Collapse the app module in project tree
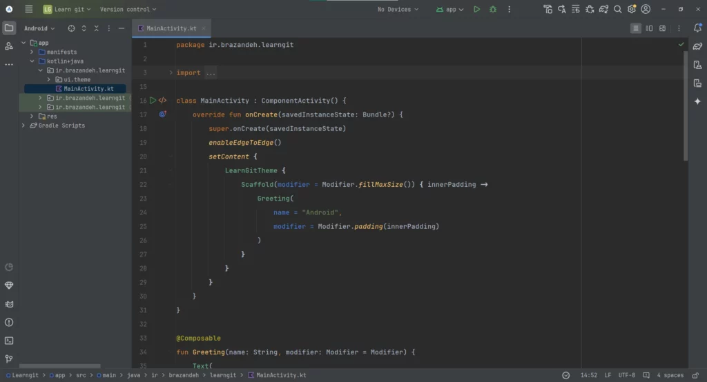The width and height of the screenshot is (707, 382). point(23,43)
